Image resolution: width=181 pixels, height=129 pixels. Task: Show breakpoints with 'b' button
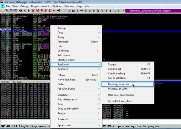coord(102,11)
